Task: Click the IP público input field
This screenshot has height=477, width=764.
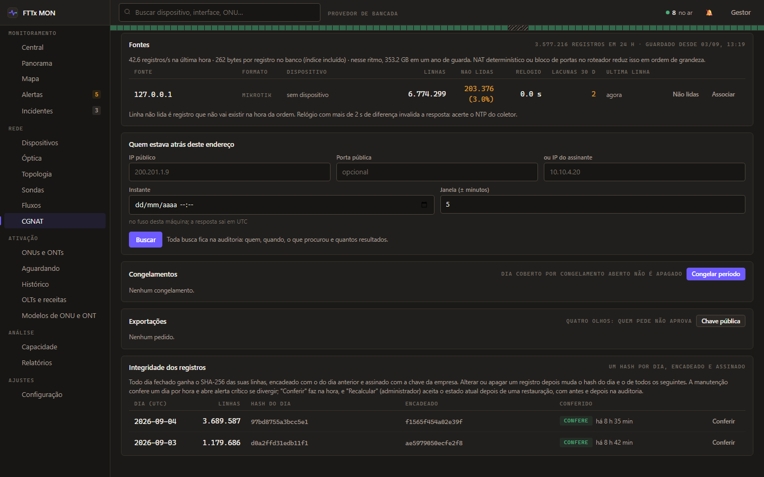Action: 230,172
